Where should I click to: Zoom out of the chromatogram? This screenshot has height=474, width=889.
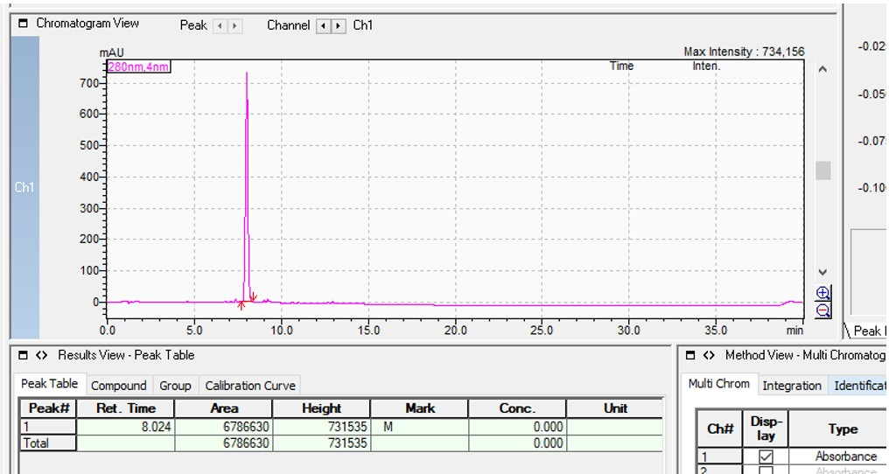pos(822,310)
